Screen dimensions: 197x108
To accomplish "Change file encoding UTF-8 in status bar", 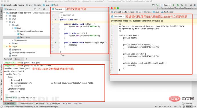I will tap(168, 107).
